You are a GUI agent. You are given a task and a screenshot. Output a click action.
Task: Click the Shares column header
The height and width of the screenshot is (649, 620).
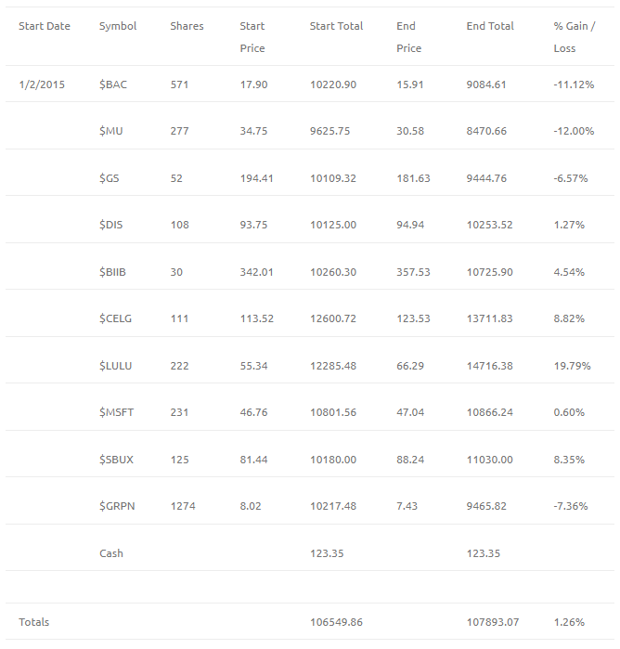[187, 26]
